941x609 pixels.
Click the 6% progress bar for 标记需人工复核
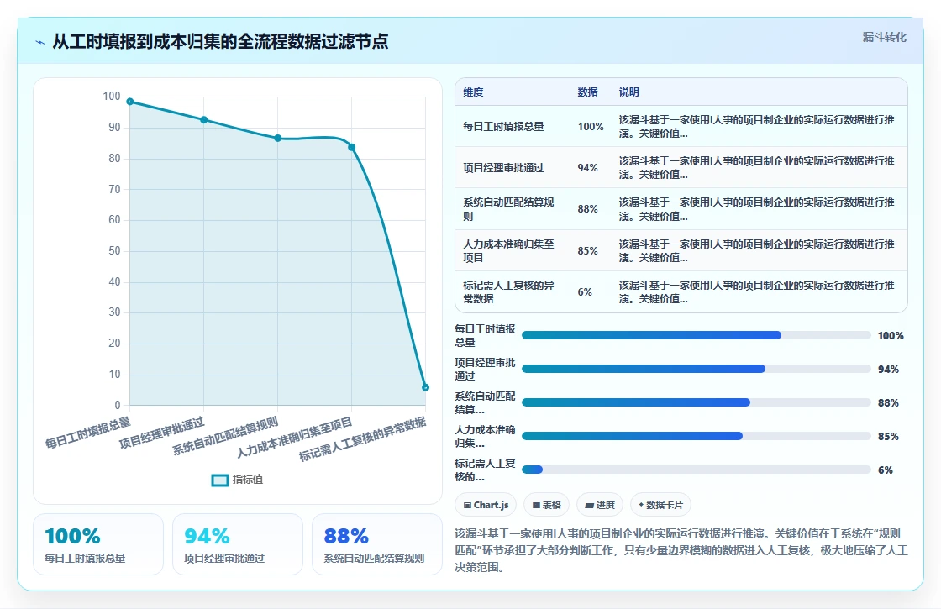coord(697,470)
